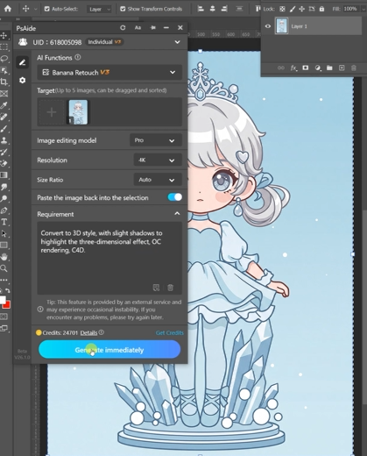Image resolution: width=367 pixels, height=456 pixels.
Task: Open the Image editing model Pro dropdown
Action: [156, 140]
